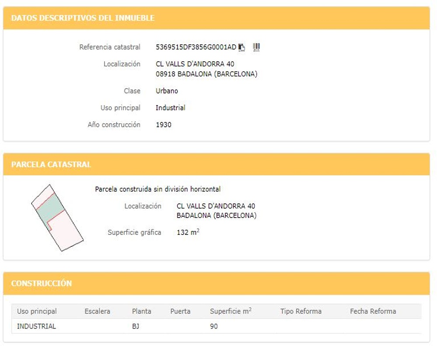Select the reference number 5369515DF3856G0001AD

[196, 47]
